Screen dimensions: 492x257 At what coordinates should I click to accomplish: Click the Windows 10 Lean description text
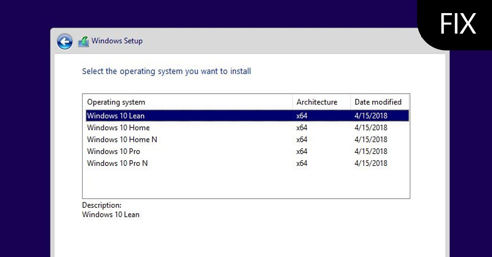tap(111, 214)
